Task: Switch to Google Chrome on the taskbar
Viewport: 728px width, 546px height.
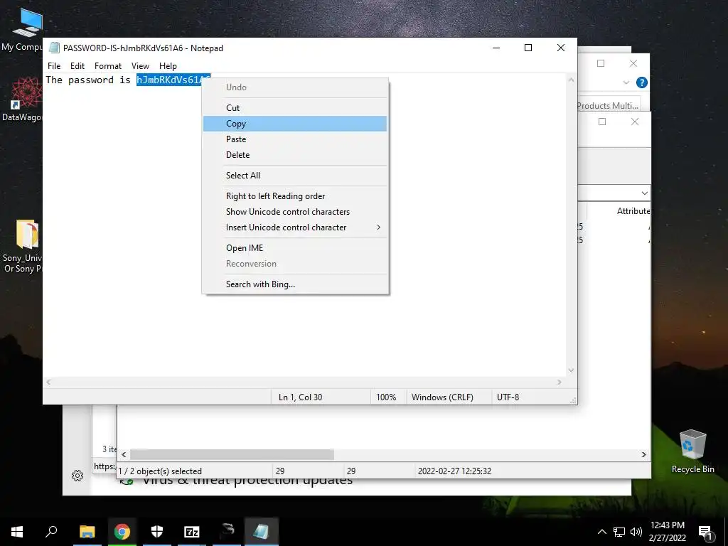Action: click(x=122, y=531)
